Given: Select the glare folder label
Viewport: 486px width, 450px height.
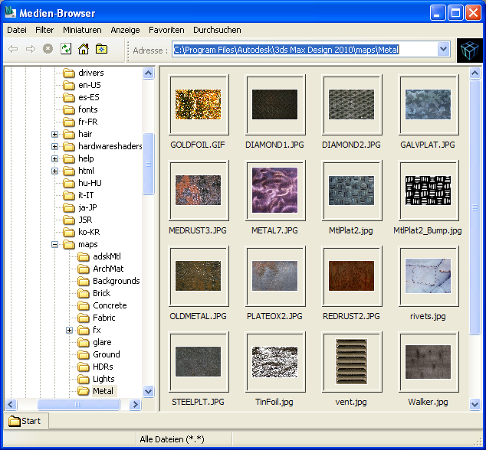Looking at the screenshot, I should tap(102, 342).
